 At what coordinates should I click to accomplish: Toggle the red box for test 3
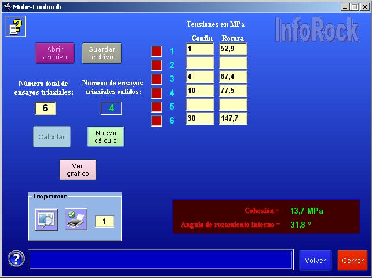click(x=156, y=79)
